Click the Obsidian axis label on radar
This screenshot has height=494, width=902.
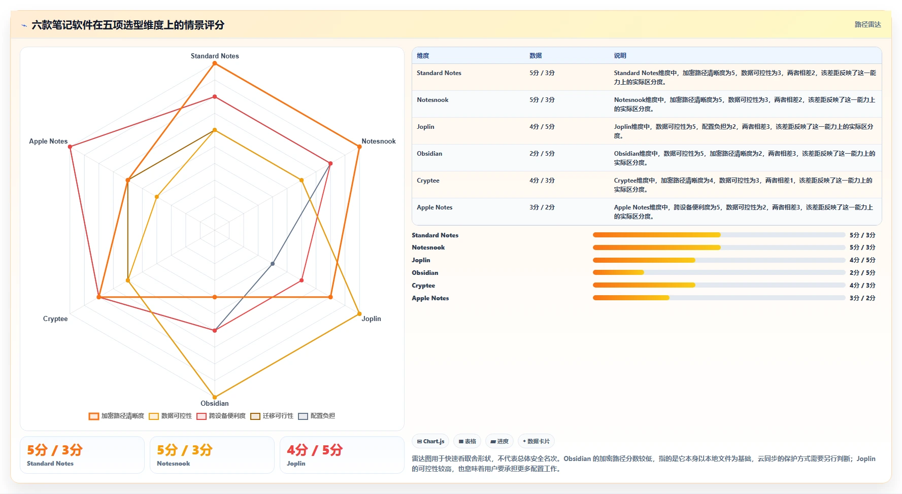(215, 403)
